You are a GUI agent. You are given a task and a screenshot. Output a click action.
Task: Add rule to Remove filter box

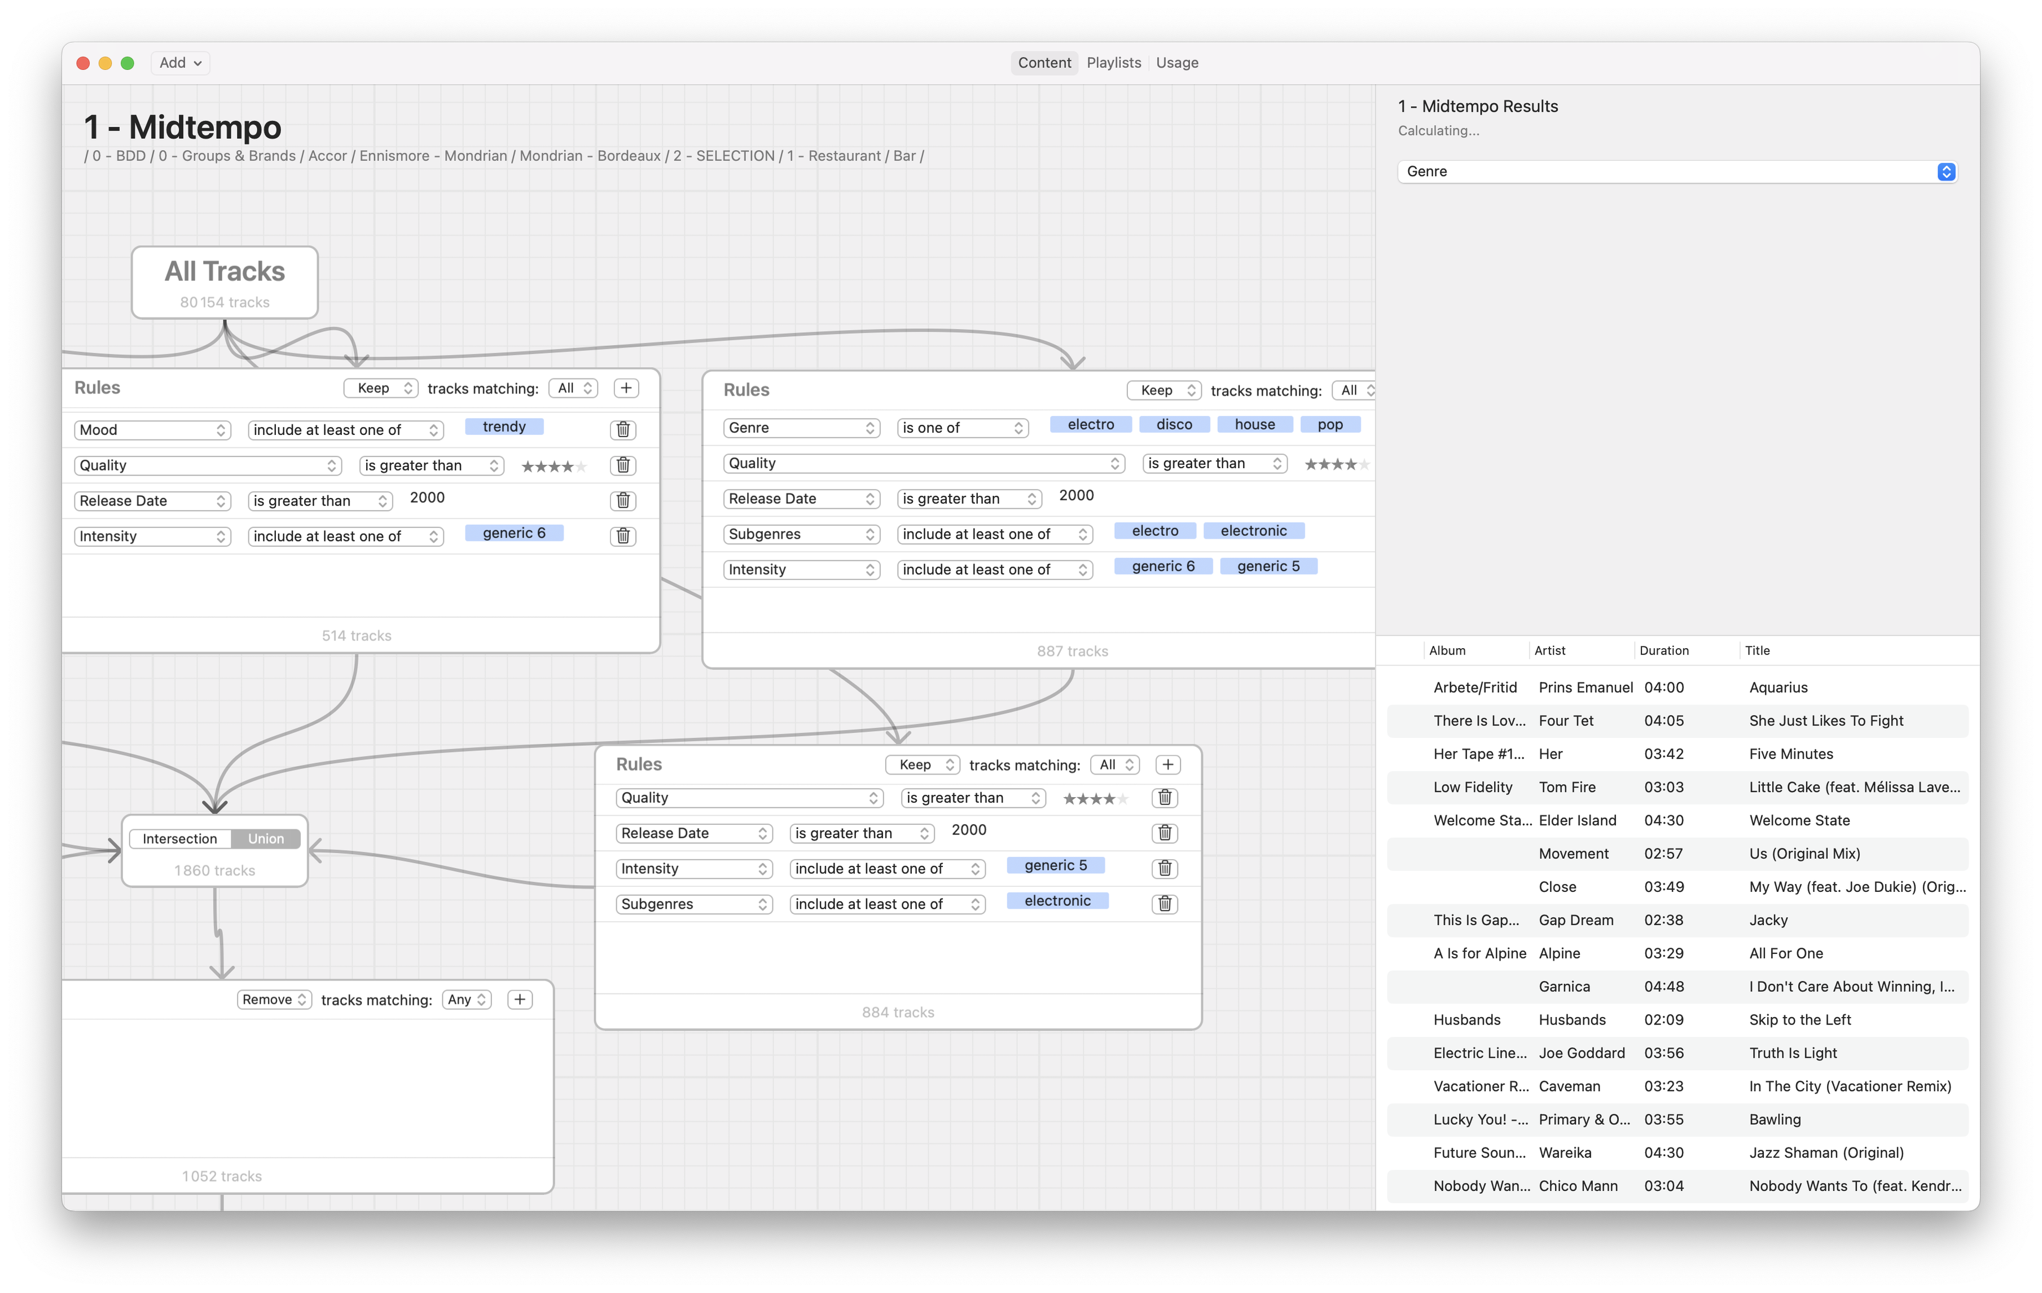(x=520, y=1000)
